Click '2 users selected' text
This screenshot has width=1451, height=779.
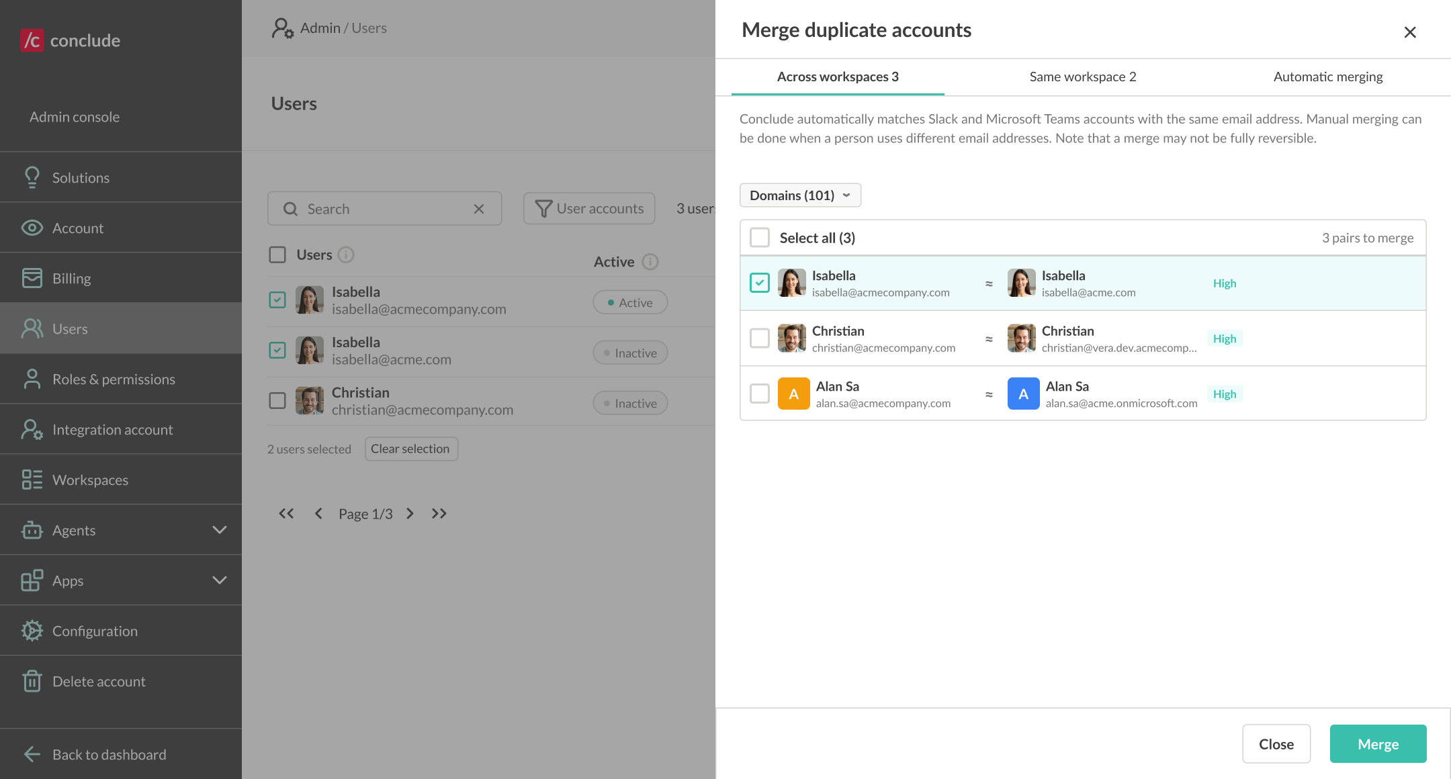point(309,449)
